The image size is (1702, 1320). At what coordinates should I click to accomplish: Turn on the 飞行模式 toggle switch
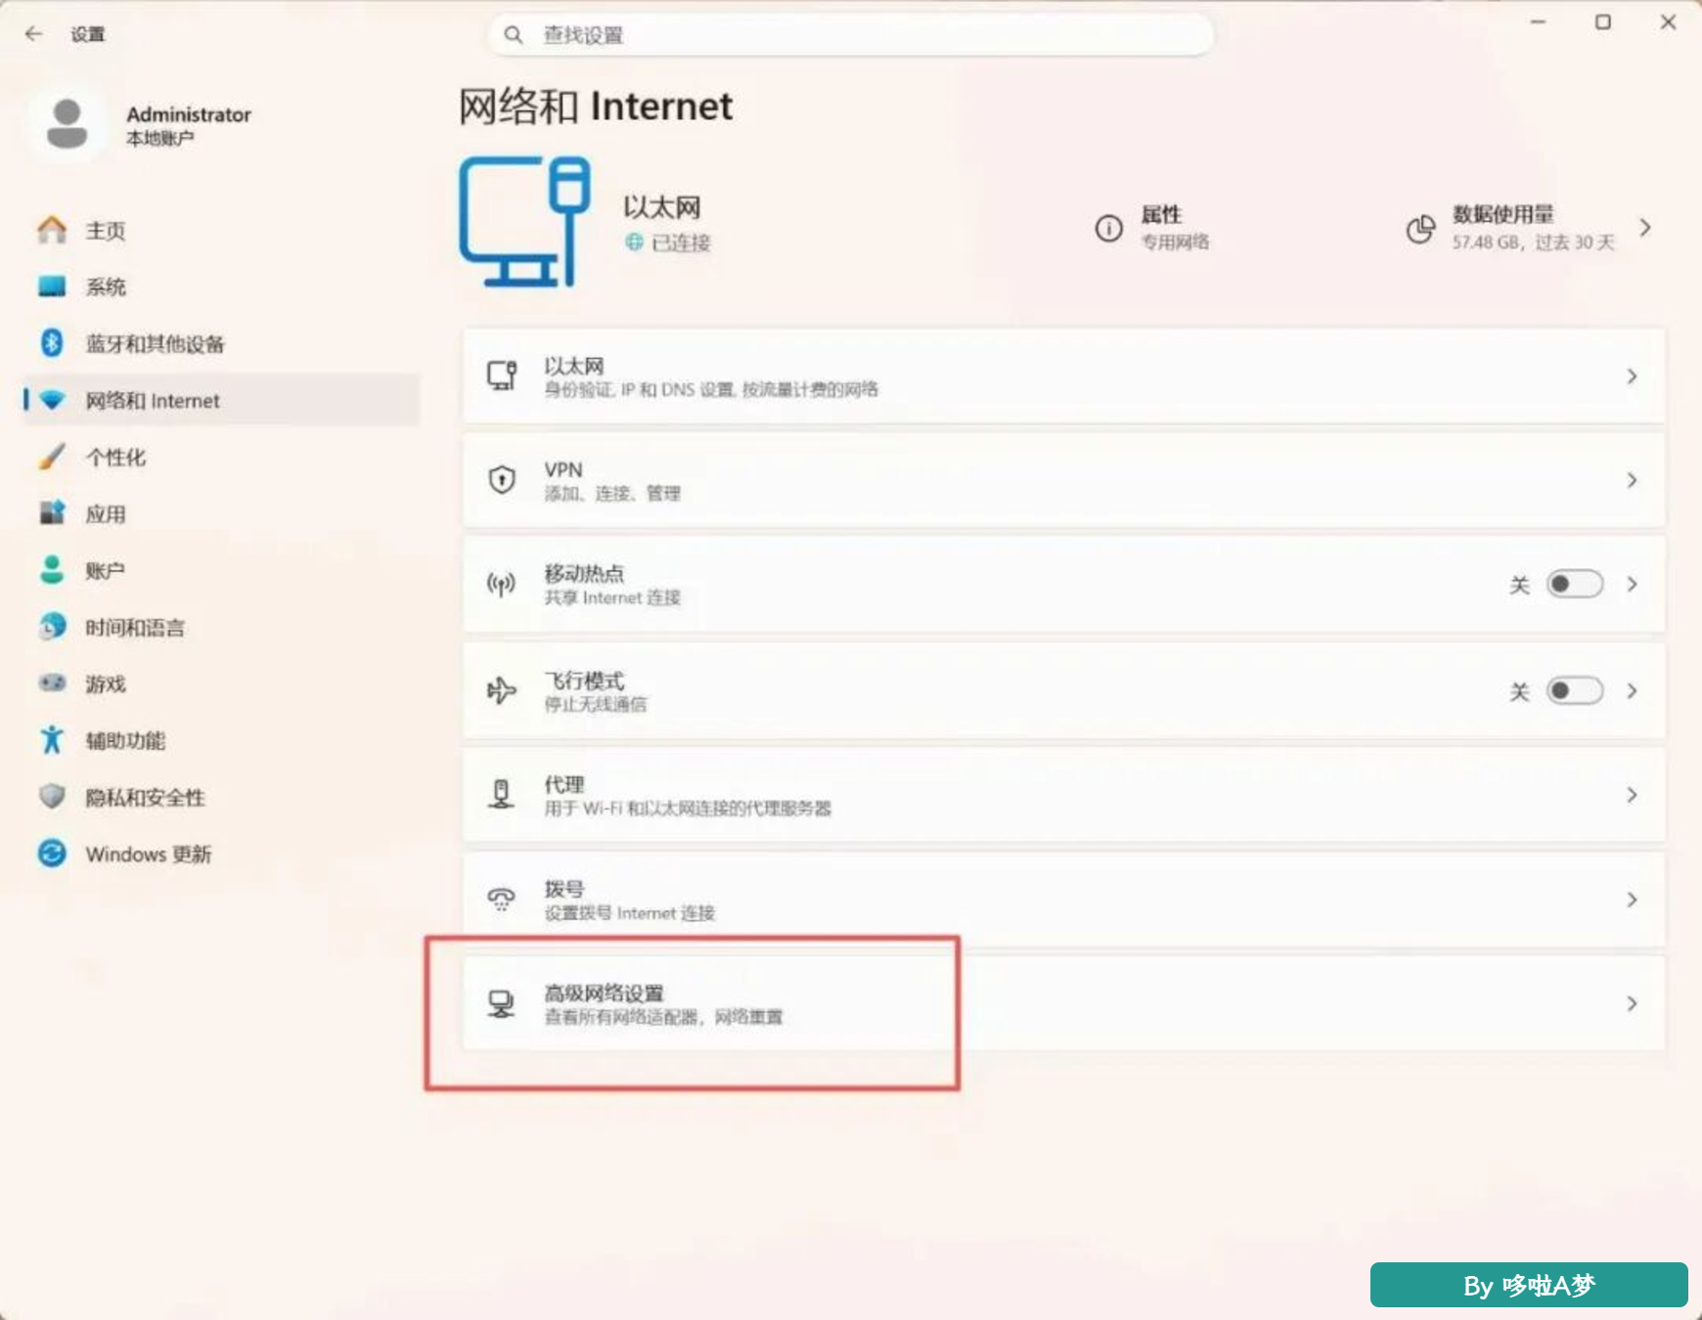point(1574,690)
